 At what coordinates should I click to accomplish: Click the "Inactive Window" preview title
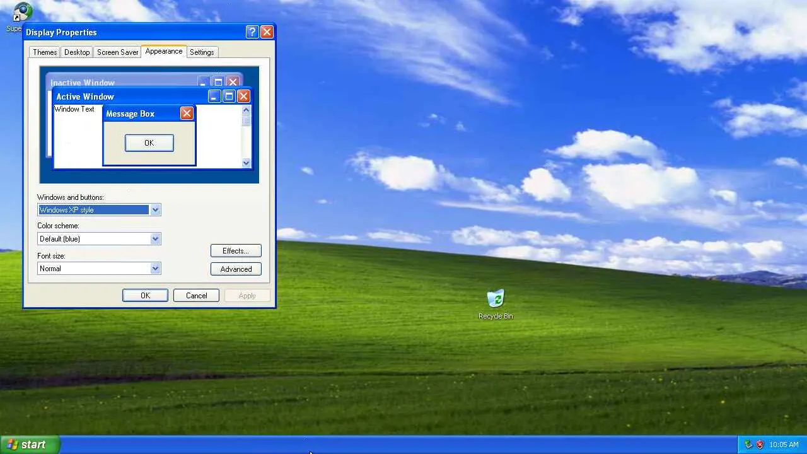point(83,83)
